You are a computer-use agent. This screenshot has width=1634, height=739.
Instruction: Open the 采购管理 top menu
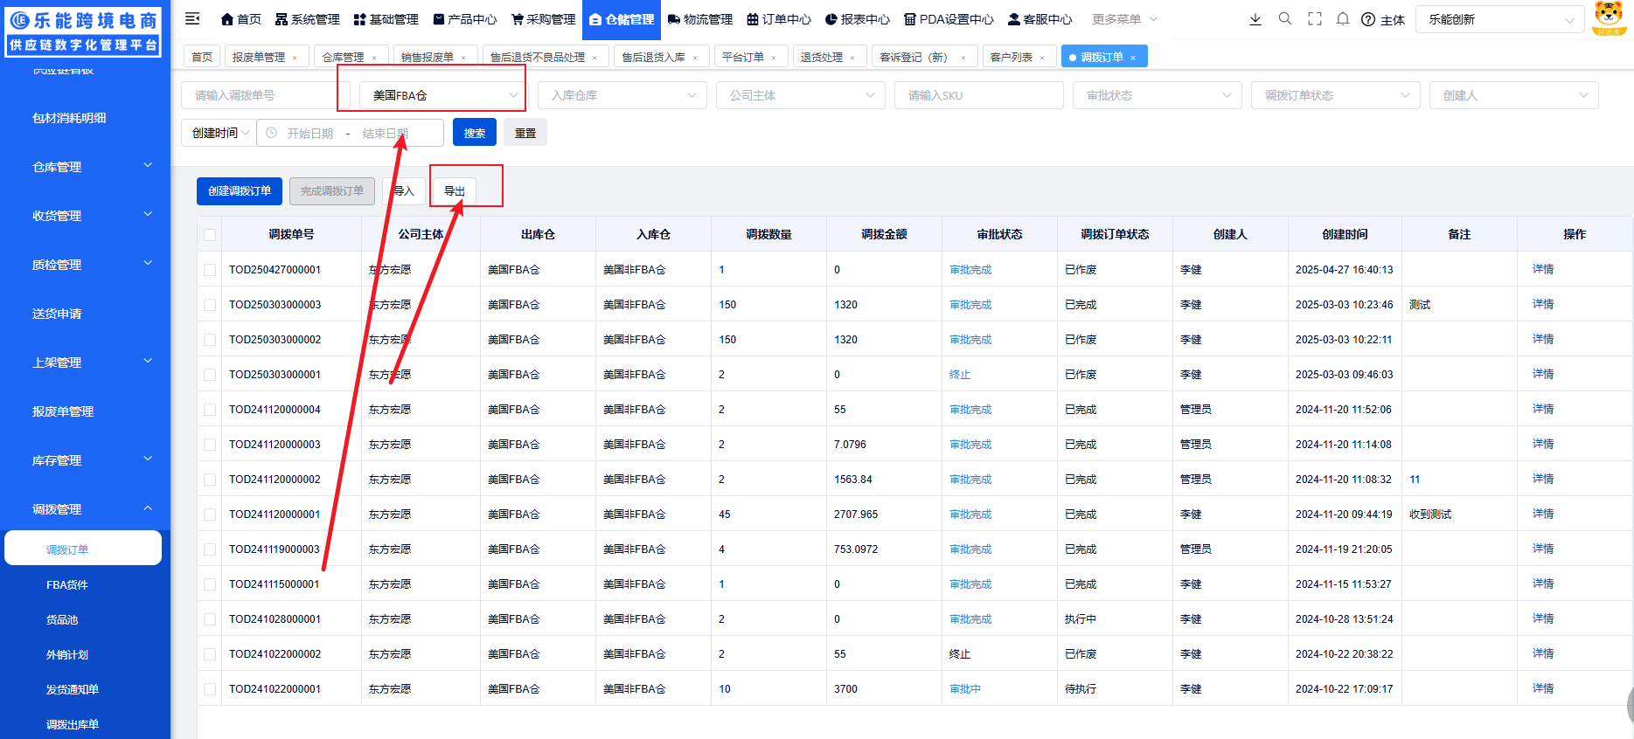pos(543,19)
